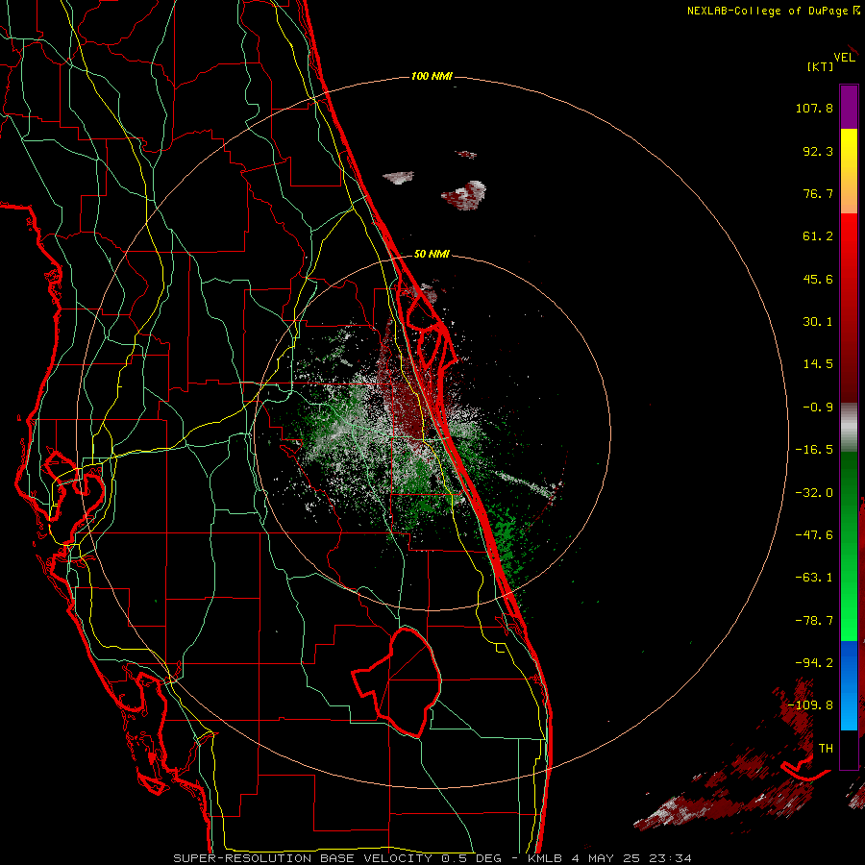Click the SUPER-RESOLUTION BASE VELOCITY caption text
865x865 pixels.
(303, 858)
